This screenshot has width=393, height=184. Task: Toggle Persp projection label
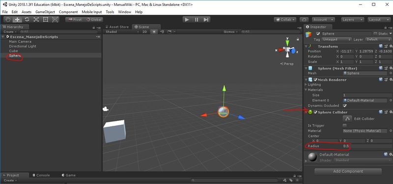pos(287,64)
